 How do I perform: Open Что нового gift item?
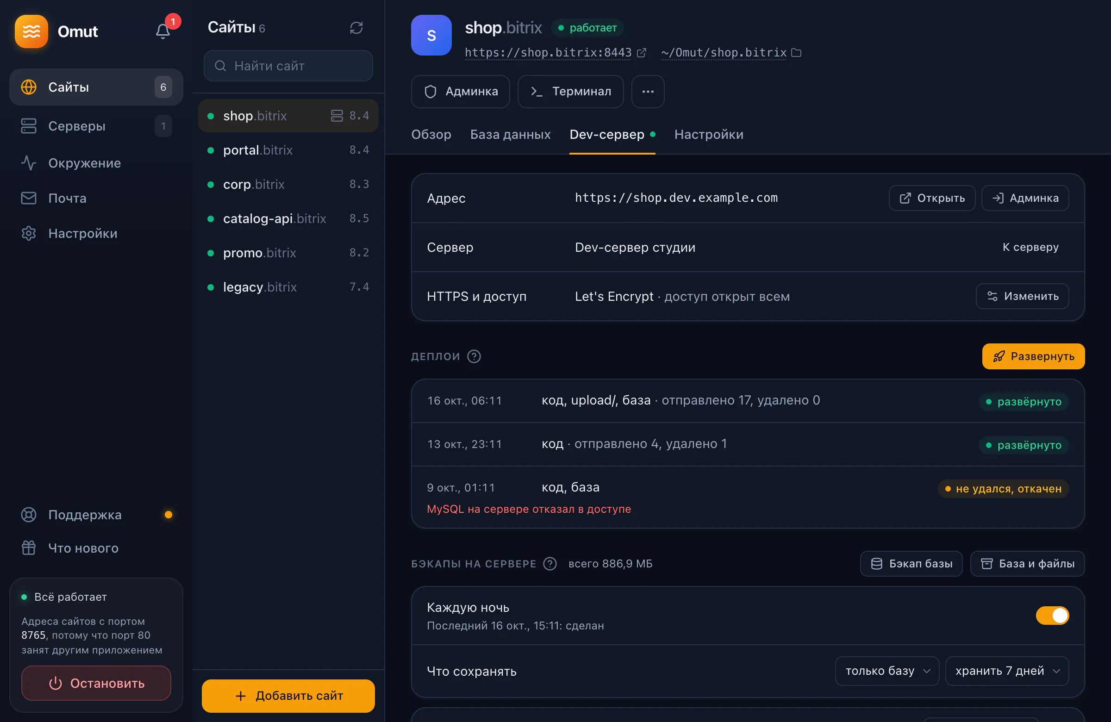96,548
